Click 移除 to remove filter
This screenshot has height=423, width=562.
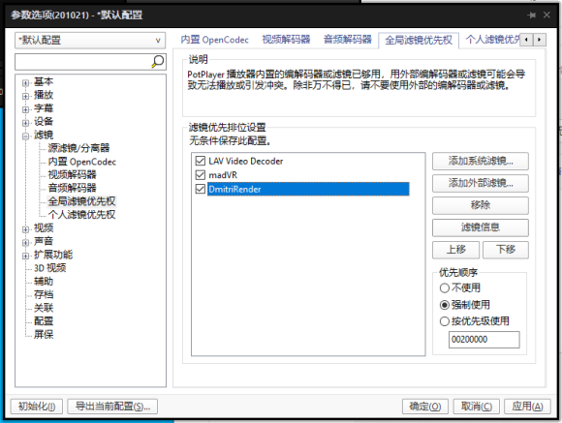coord(481,205)
